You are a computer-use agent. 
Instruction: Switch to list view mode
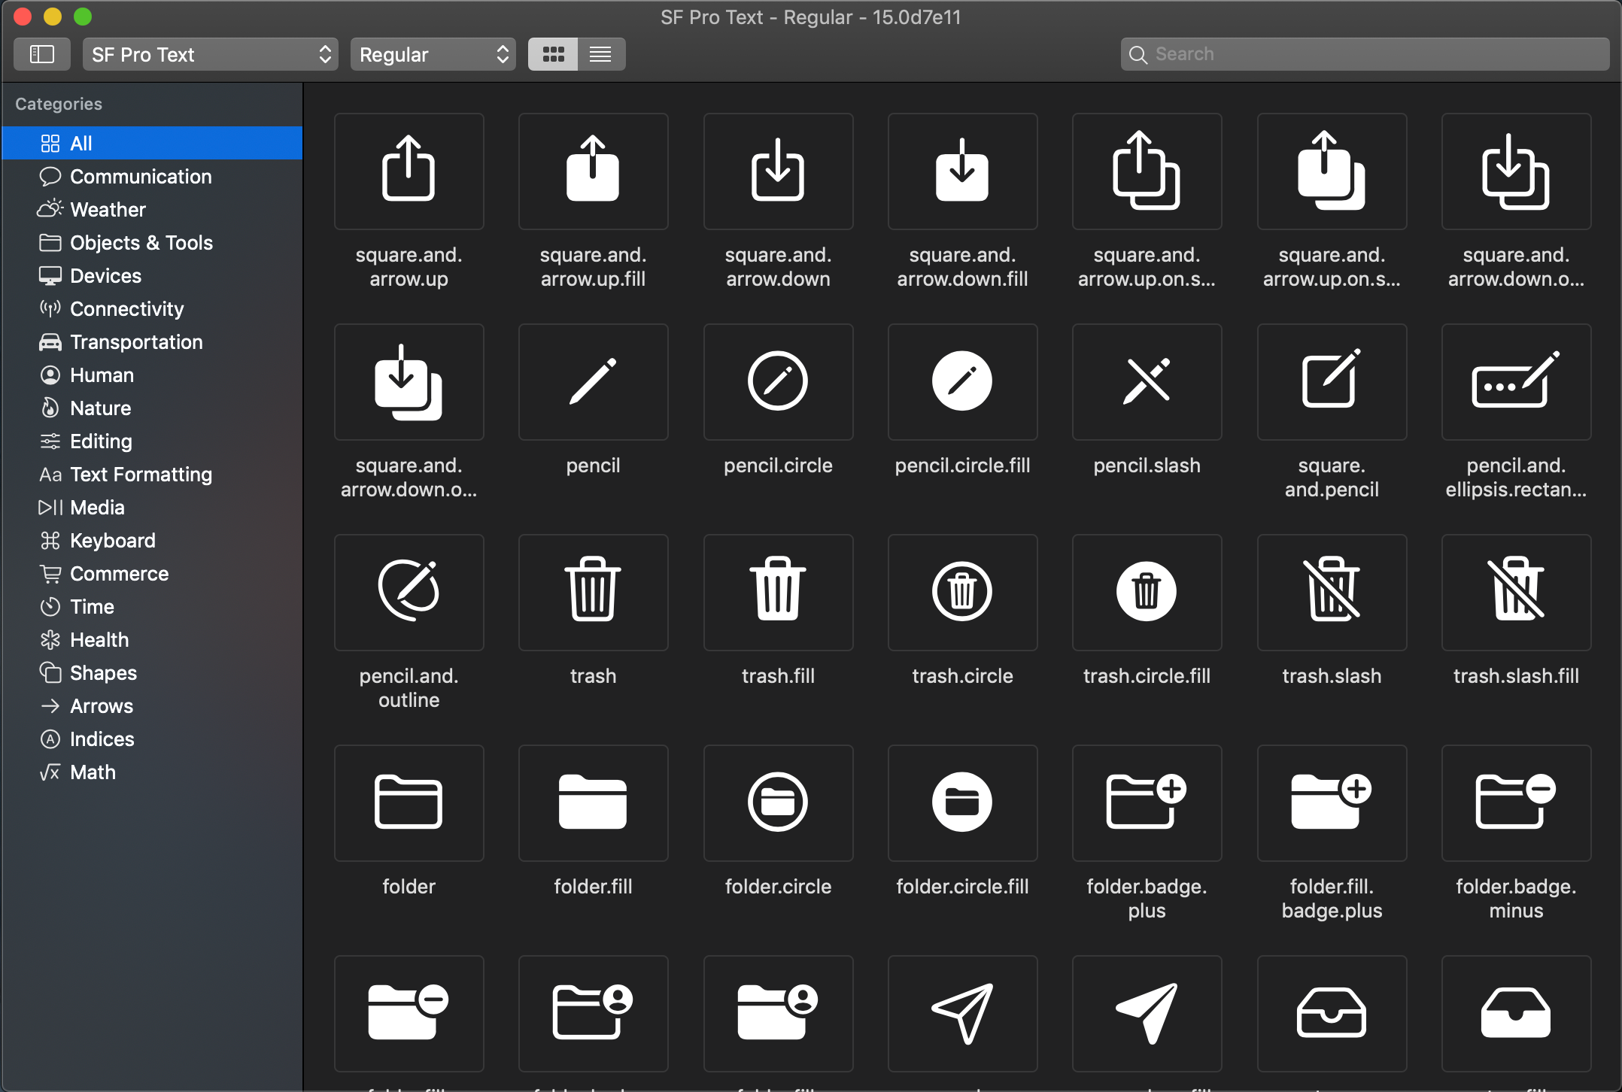click(600, 54)
